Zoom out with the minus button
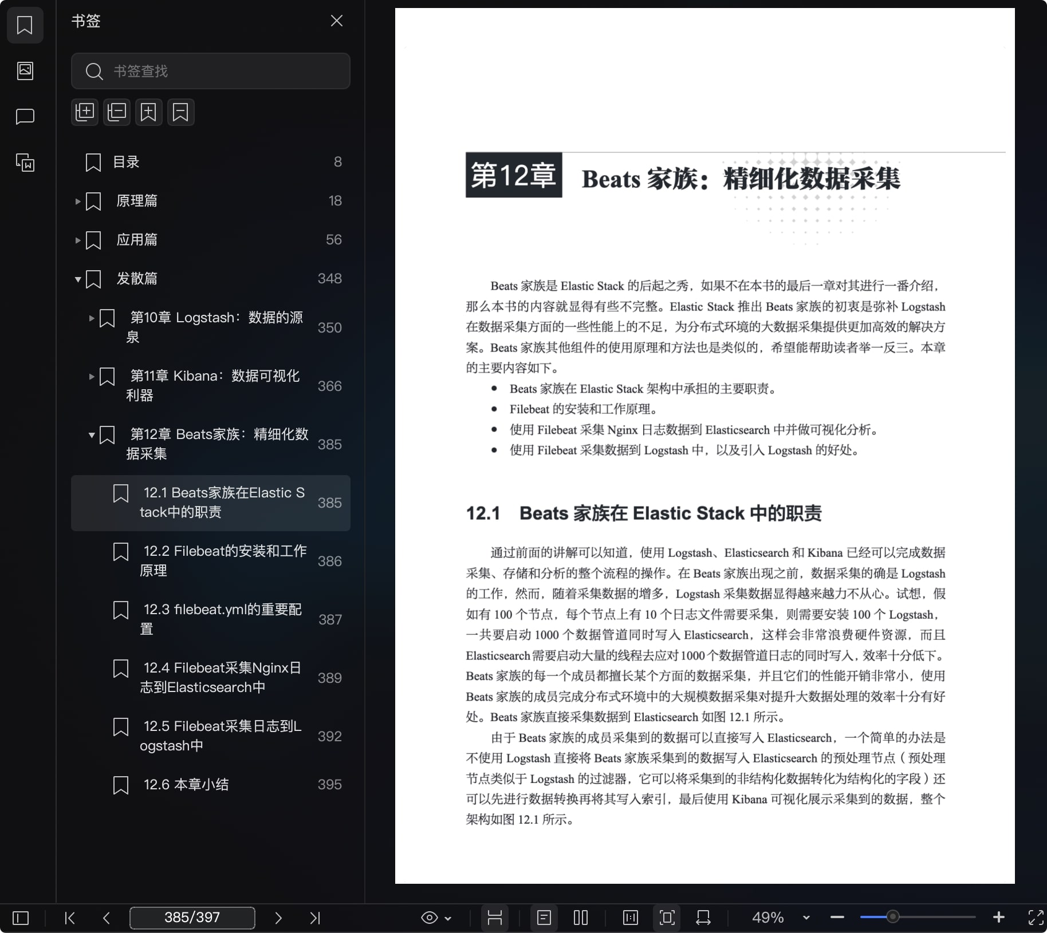The image size is (1047, 933). click(837, 918)
